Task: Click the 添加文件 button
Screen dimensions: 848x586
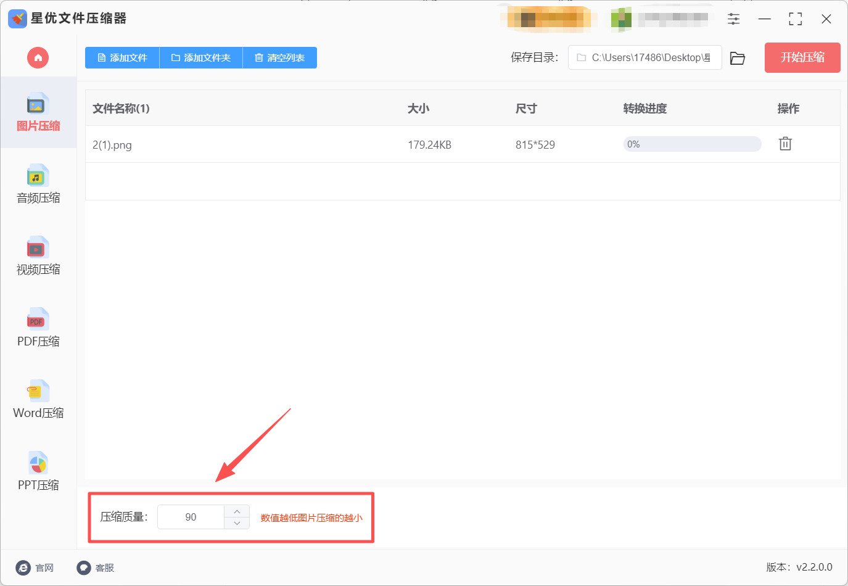Action: (x=122, y=58)
